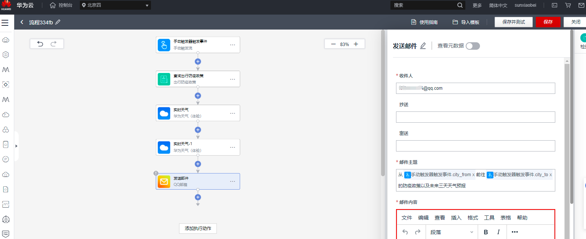Go back with the left arrow
Screen dimensions: 586x239
pyautogui.click(x=22, y=22)
